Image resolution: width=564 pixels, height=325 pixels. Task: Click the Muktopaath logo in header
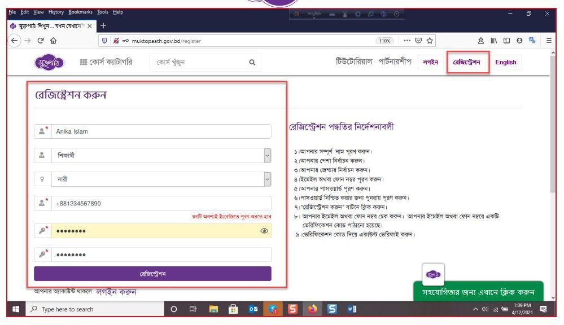click(49, 62)
